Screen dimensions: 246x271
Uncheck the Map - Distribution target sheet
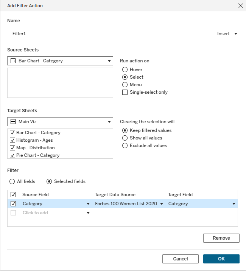12,148
